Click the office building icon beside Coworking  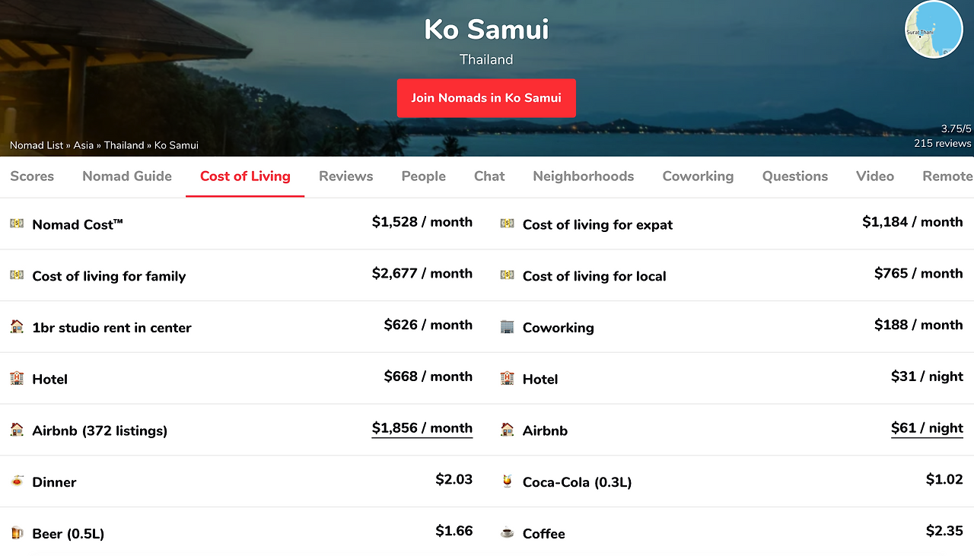coord(507,327)
